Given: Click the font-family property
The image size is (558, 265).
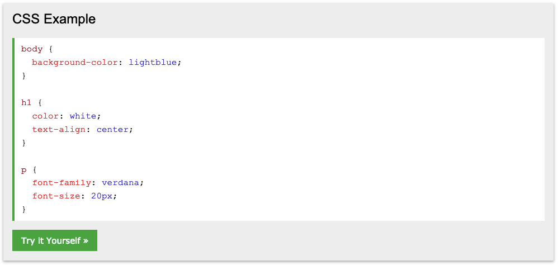Looking at the screenshot, I should click(62, 183).
